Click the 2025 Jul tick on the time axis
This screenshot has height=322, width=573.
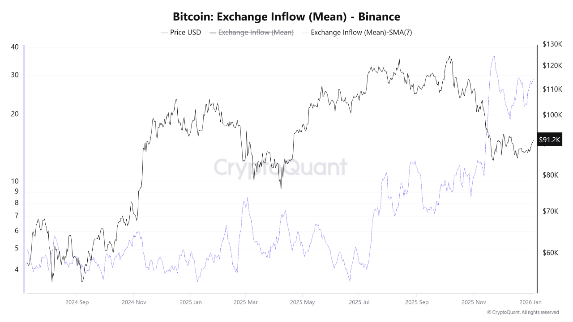click(x=359, y=302)
